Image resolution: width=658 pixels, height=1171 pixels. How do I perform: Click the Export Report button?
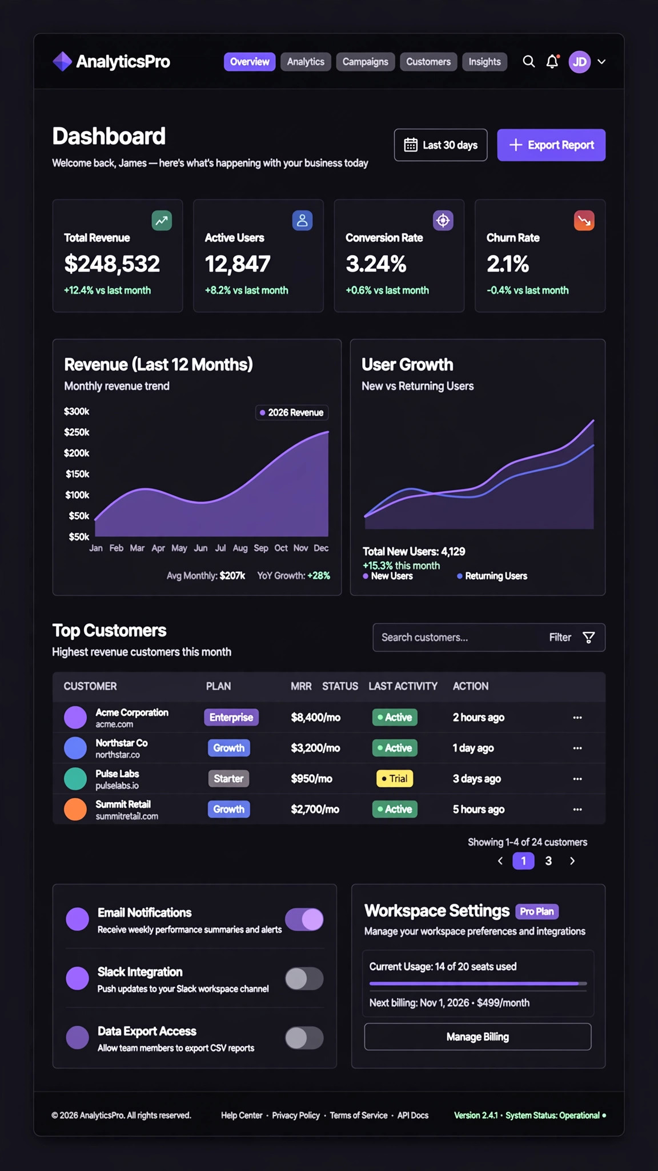(x=551, y=145)
